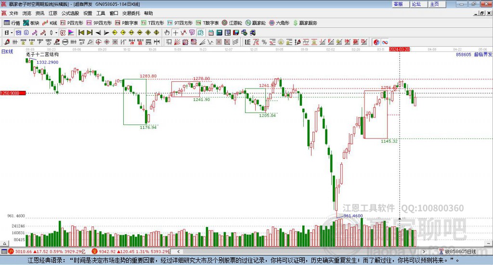Move chart left with black left arrow
This screenshot has width=493, height=265.
click(98, 33)
